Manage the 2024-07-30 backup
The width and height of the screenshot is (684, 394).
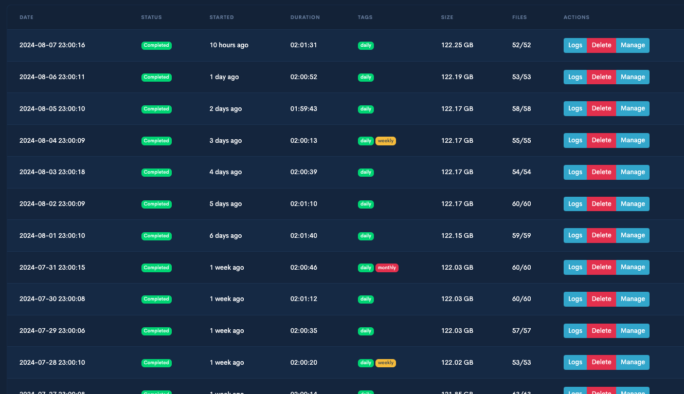pos(633,299)
